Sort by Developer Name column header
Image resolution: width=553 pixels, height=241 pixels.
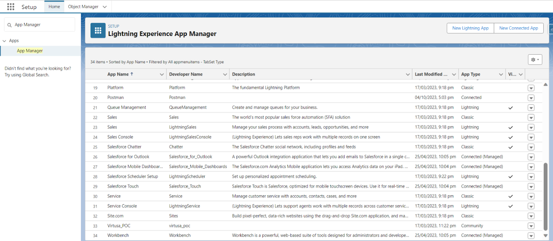186,74
